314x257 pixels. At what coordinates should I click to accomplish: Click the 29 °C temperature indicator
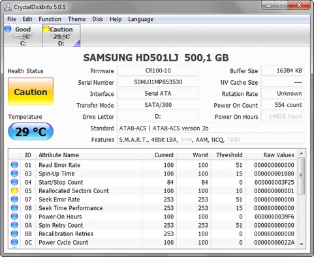(31, 132)
